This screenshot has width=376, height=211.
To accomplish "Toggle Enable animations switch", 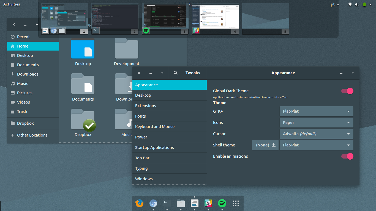I will 347,156.
